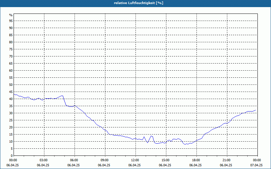Click the y-axis value 95
271x169 pixels.
coord(11,21)
